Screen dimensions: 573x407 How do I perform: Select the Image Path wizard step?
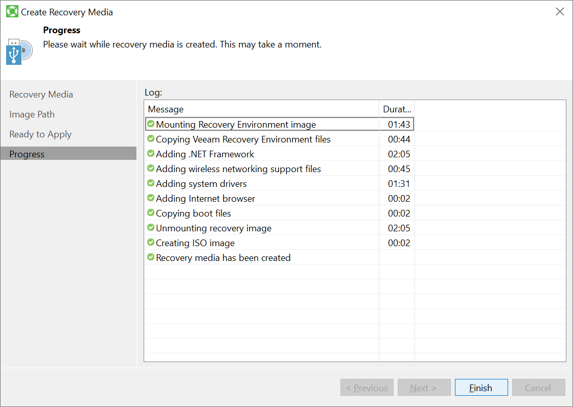pos(32,114)
